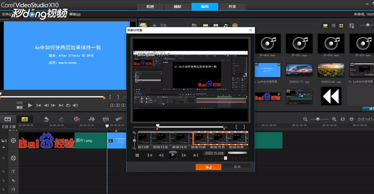
Task: Zoom in on trim dialog filmstrip
Action: 134,133
